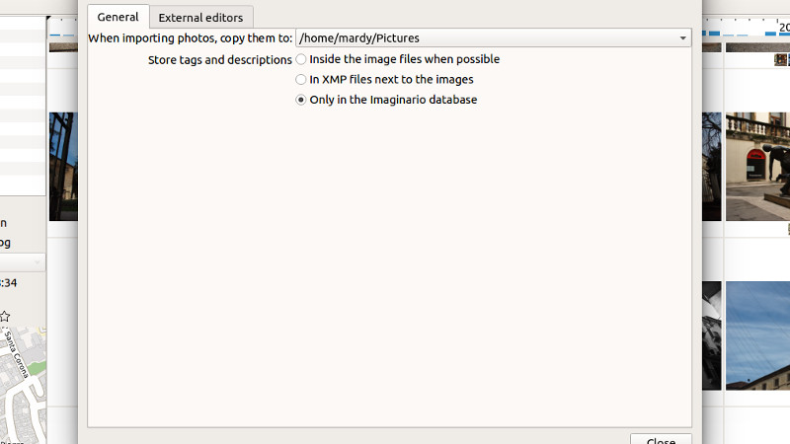
Task: Click the Santa Corona map preview
Action: (x=23, y=385)
